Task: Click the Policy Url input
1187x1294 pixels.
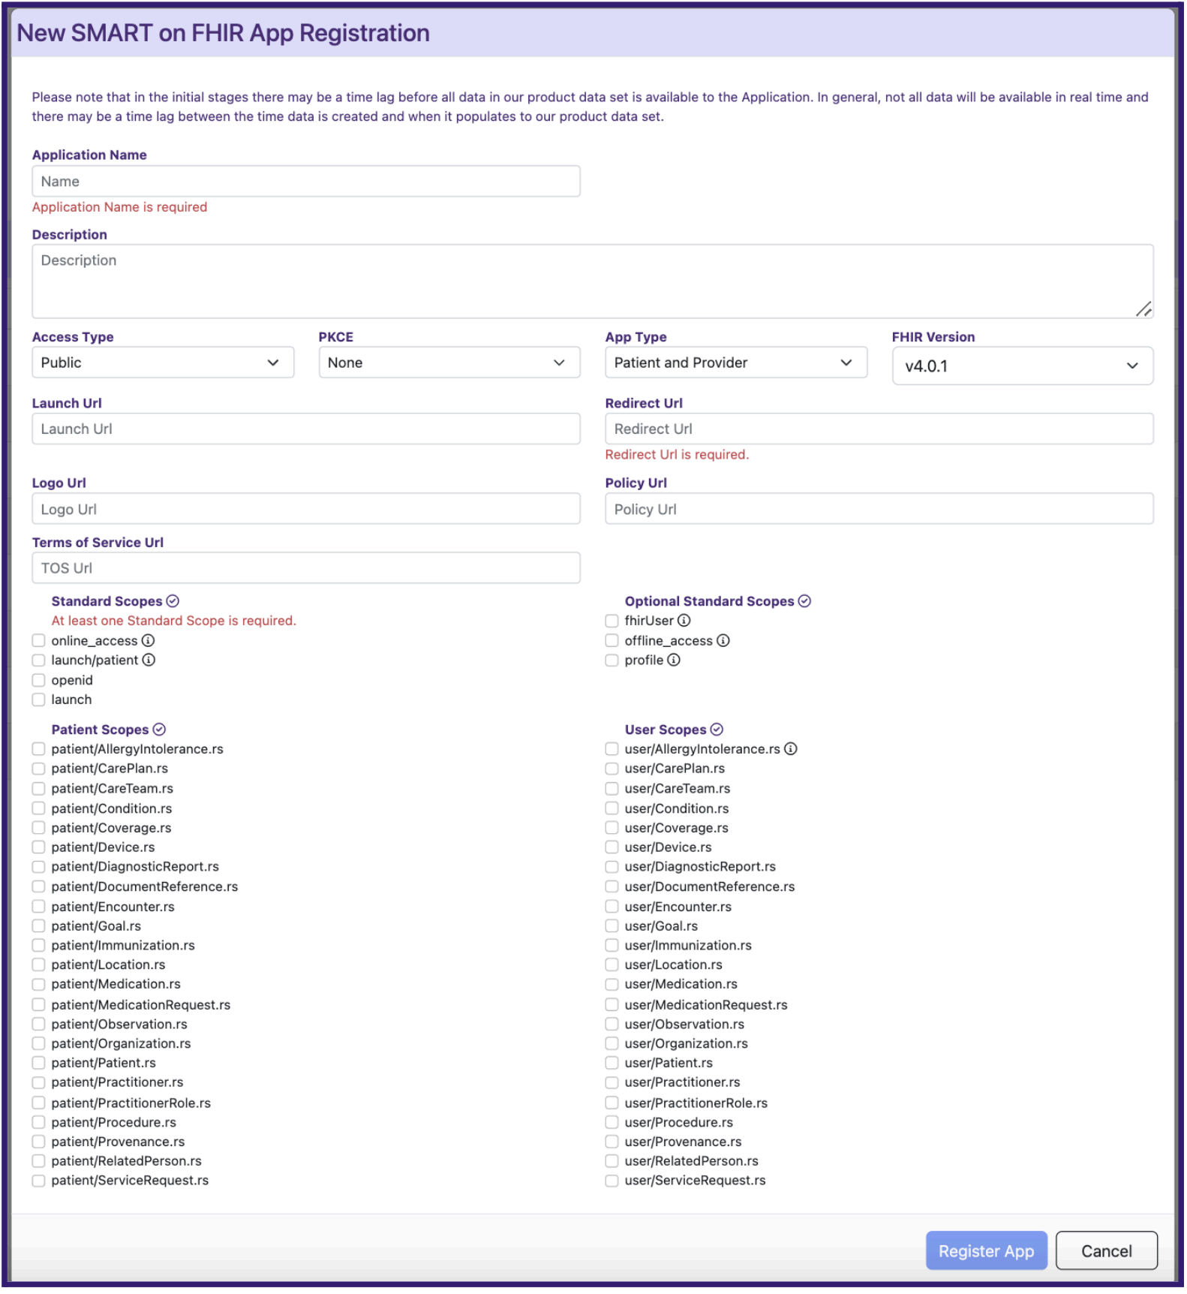Action: pyautogui.click(x=879, y=510)
